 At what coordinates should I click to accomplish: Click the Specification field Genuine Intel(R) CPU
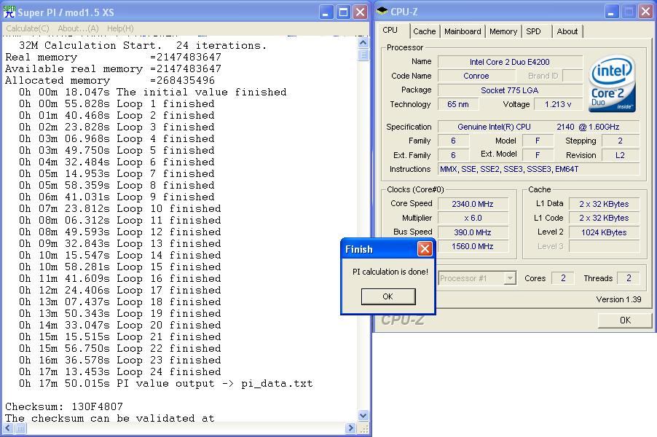tap(538, 127)
